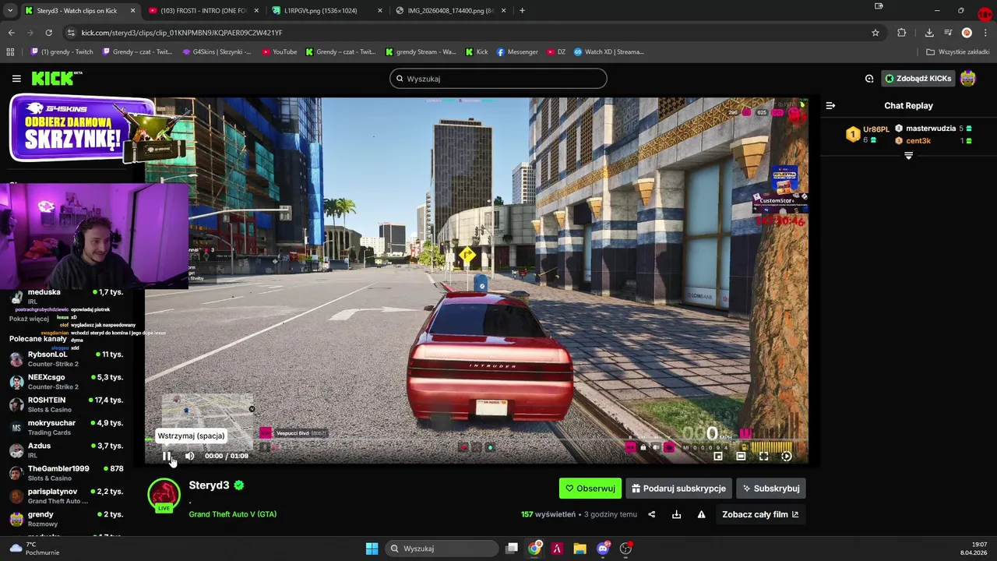This screenshot has width=997, height=561.
Task: Open Messenger bookmark
Action: pyautogui.click(x=517, y=52)
